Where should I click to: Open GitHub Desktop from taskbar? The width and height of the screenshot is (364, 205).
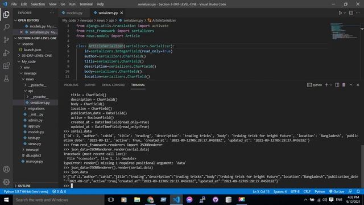[216, 200]
